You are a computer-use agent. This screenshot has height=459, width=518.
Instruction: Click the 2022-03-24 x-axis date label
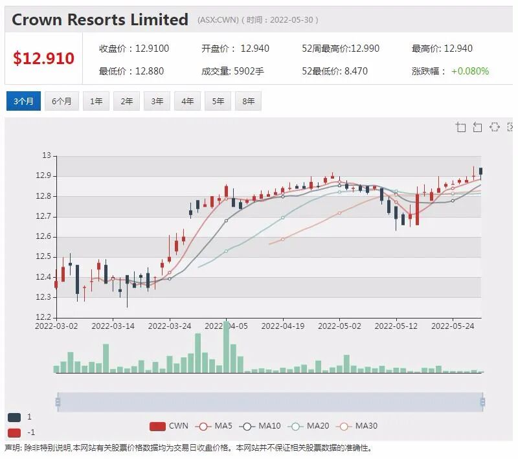click(170, 326)
